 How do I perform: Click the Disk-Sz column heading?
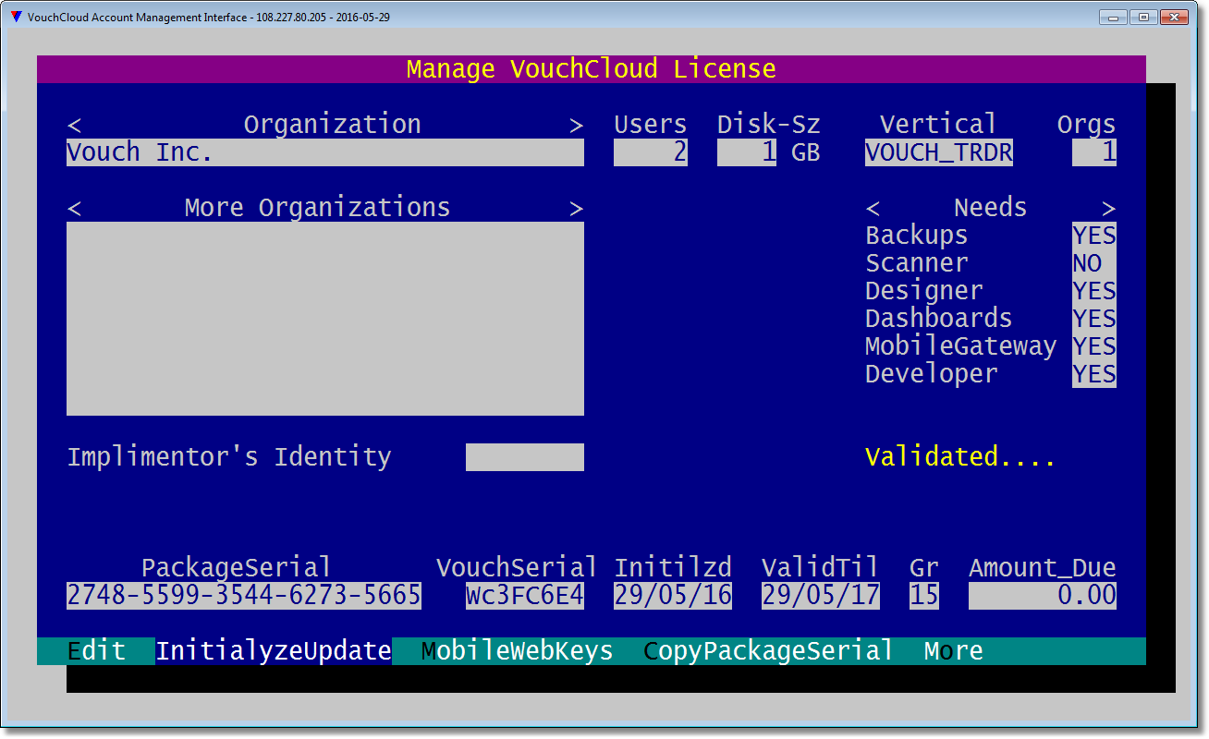click(769, 125)
